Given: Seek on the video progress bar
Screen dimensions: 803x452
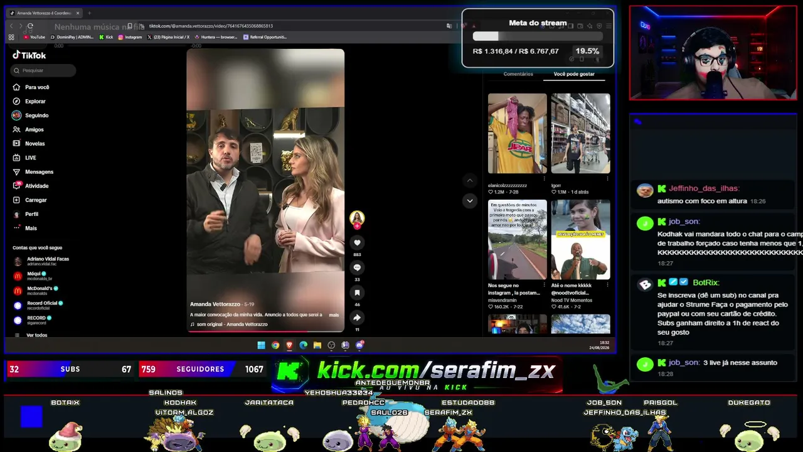Looking at the screenshot, I should [265, 331].
